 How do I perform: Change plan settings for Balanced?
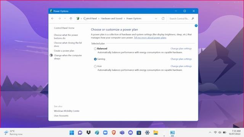click(x=181, y=49)
